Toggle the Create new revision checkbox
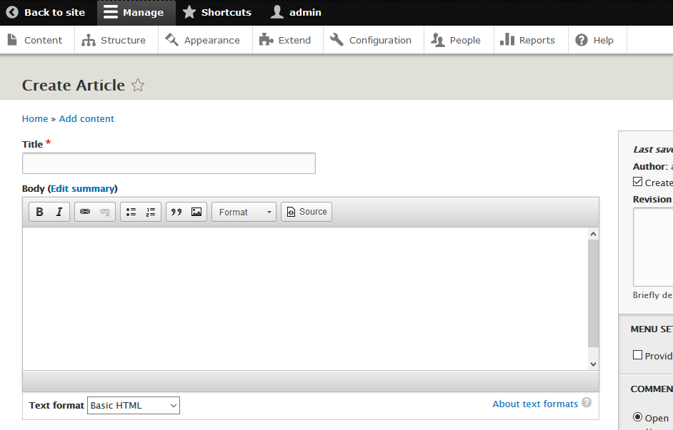This screenshot has height=430, width=673. [638, 183]
